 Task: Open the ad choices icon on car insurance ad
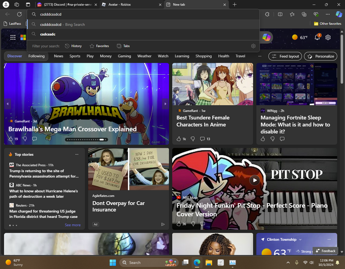click(x=163, y=224)
